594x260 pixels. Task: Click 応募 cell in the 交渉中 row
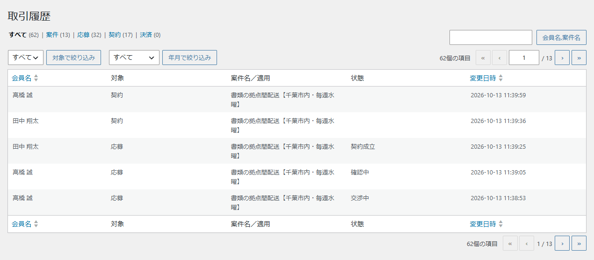pos(117,198)
